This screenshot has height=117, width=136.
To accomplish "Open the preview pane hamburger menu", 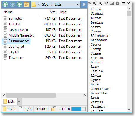I will coord(123,3).
